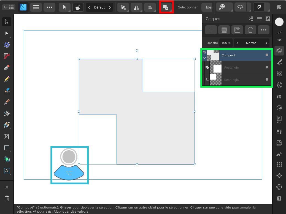Toggle the snapping magnet icon

tap(259, 7)
